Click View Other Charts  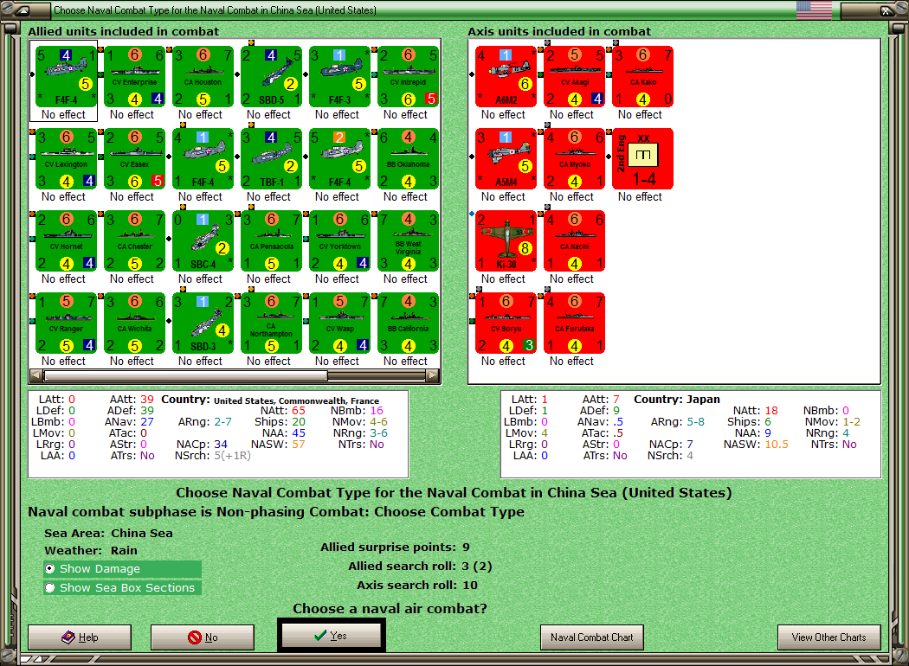point(829,637)
